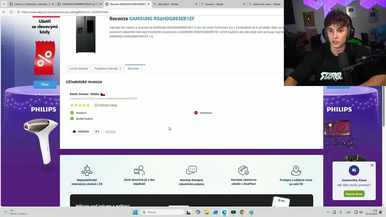
Task: Open Outlook from the taskbar
Action: click(216, 212)
